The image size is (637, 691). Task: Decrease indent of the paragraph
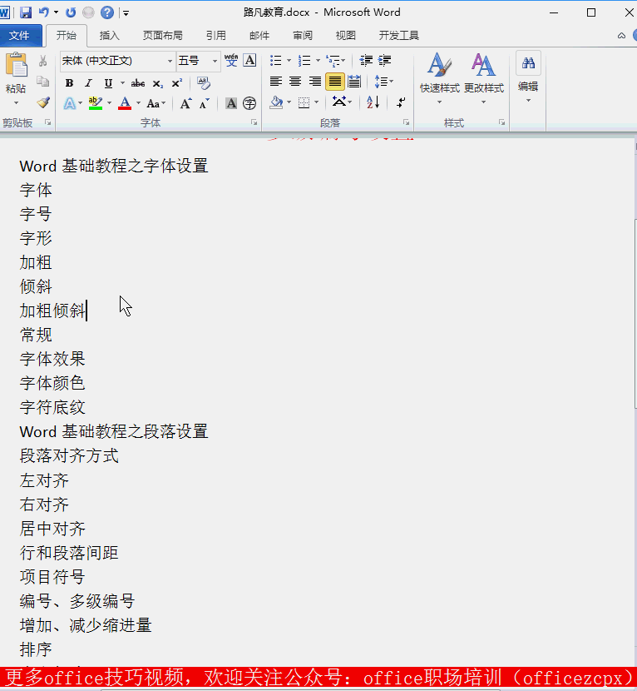pyautogui.click(x=366, y=61)
